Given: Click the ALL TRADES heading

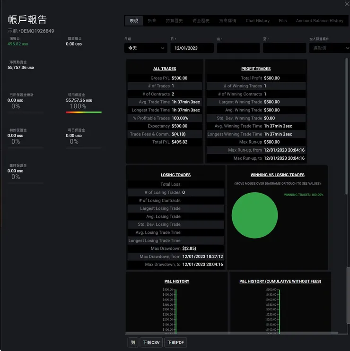Looking at the screenshot, I should click(x=165, y=68).
